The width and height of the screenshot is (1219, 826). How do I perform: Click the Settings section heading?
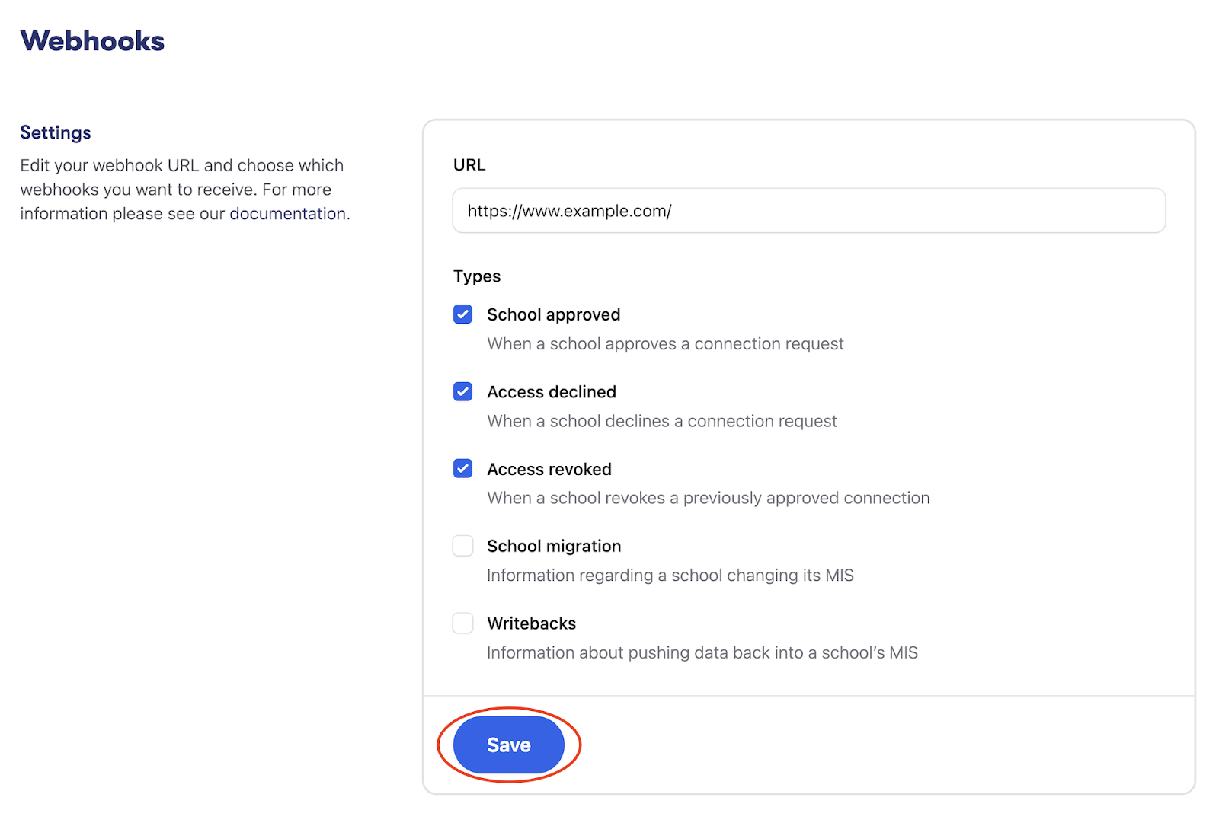point(55,132)
